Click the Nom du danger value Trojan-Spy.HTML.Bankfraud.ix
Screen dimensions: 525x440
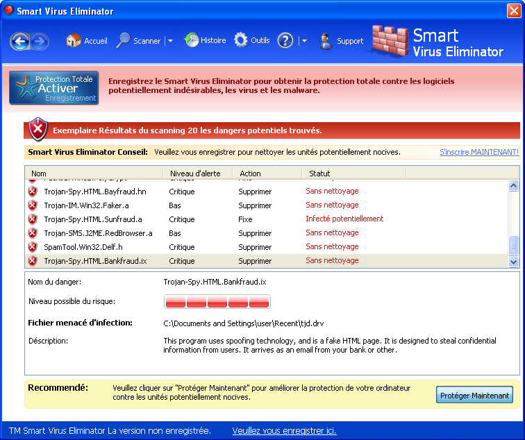215,282
